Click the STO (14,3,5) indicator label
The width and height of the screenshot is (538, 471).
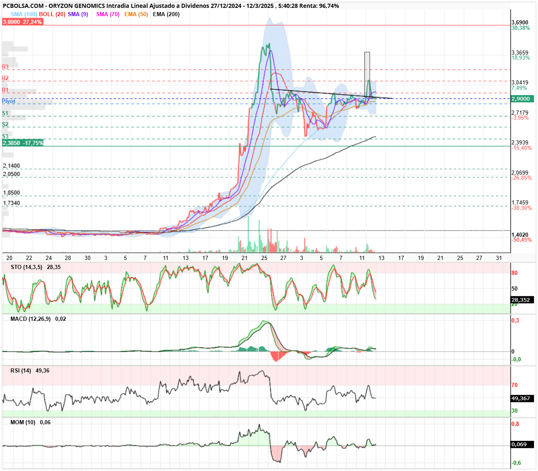pos(27,267)
